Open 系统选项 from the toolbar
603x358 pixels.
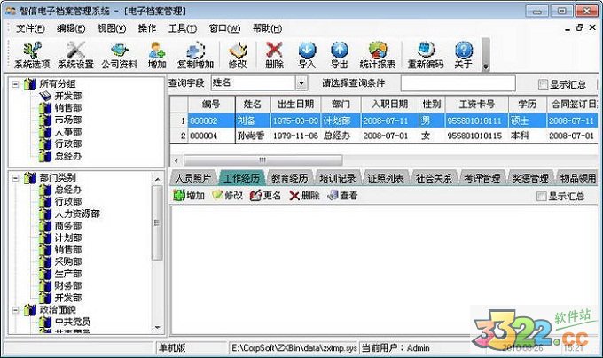coord(32,55)
